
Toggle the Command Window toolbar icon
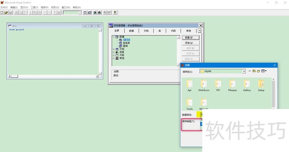[x=85, y=12]
